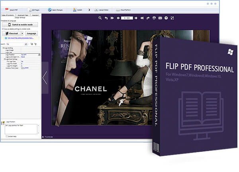Image resolution: width=239 pixels, height=172 pixels.
Task: Click the description box down scroll arrow
Action: click(38, 133)
